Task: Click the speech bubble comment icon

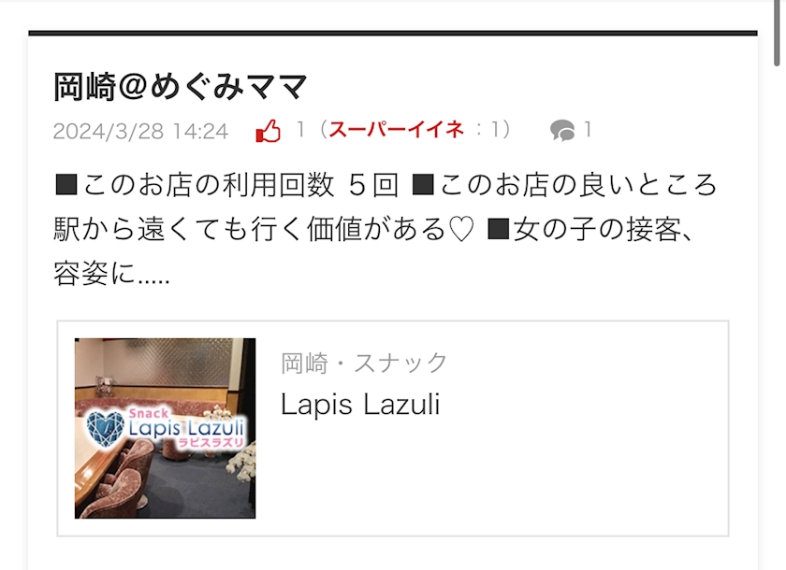Action: [562, 131]
